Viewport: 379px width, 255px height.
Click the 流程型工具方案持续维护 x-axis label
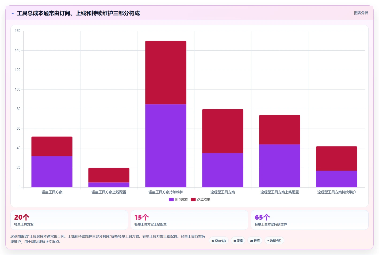click(337, 192)
